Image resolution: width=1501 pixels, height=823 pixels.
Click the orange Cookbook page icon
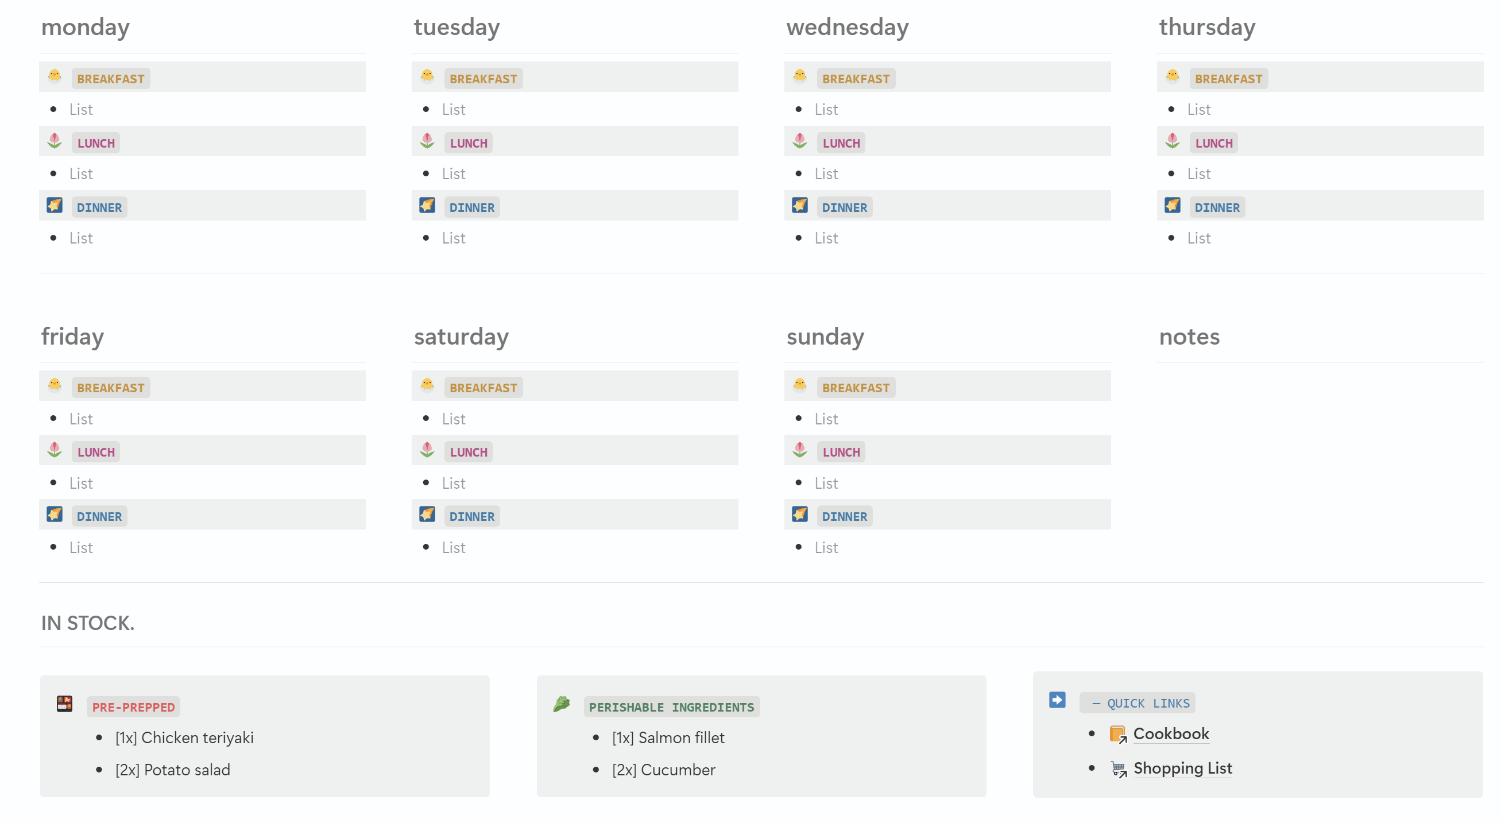pyautogui.click(x=1117, y=734)
